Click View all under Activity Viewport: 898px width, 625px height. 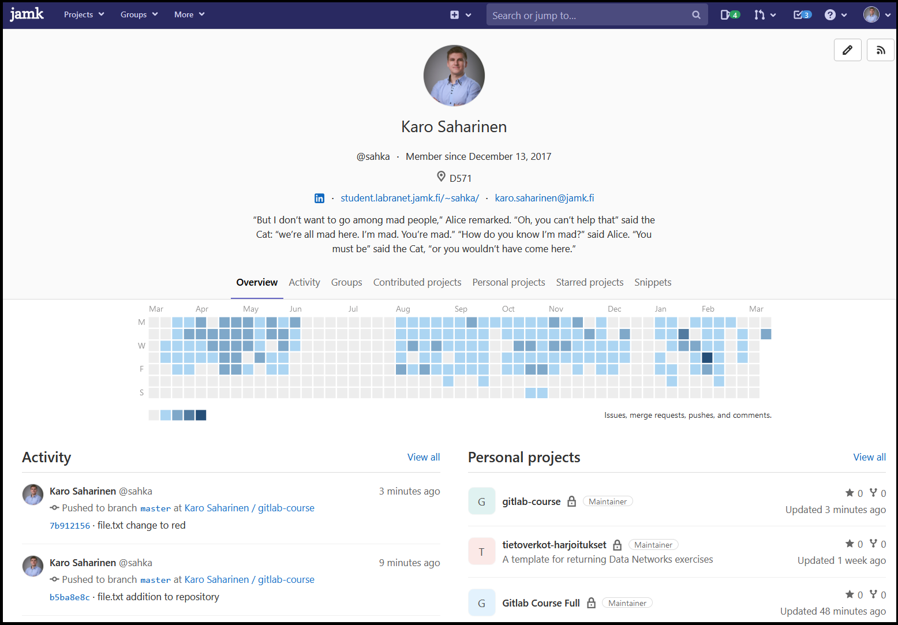pos(423,457)
